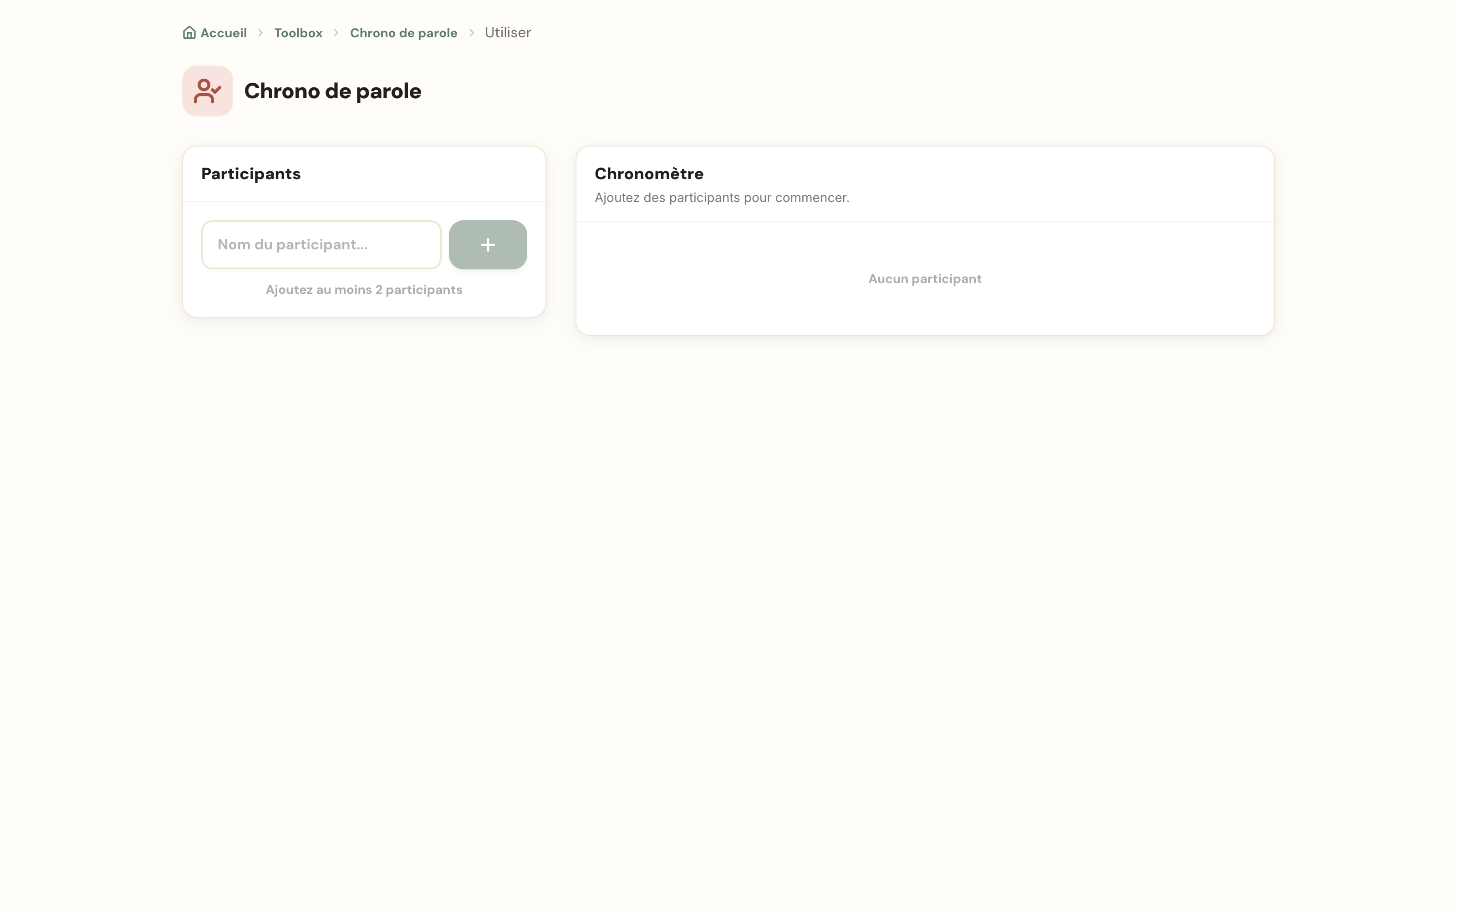Click the home icon in the breadcrumb
The width and height of the screenshot is (1457, 910).
click(189, 32)
